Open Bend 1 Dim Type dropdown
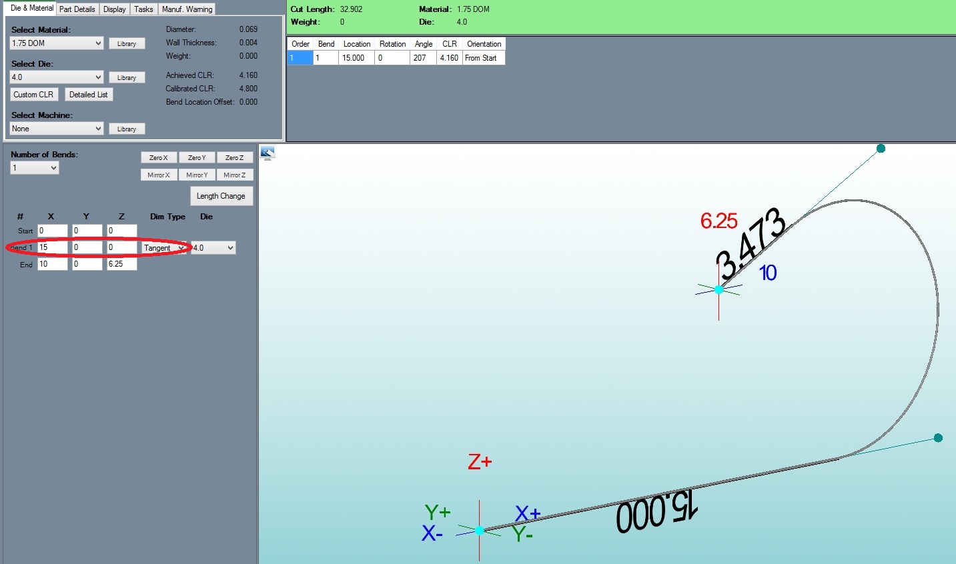 (165, 248)
